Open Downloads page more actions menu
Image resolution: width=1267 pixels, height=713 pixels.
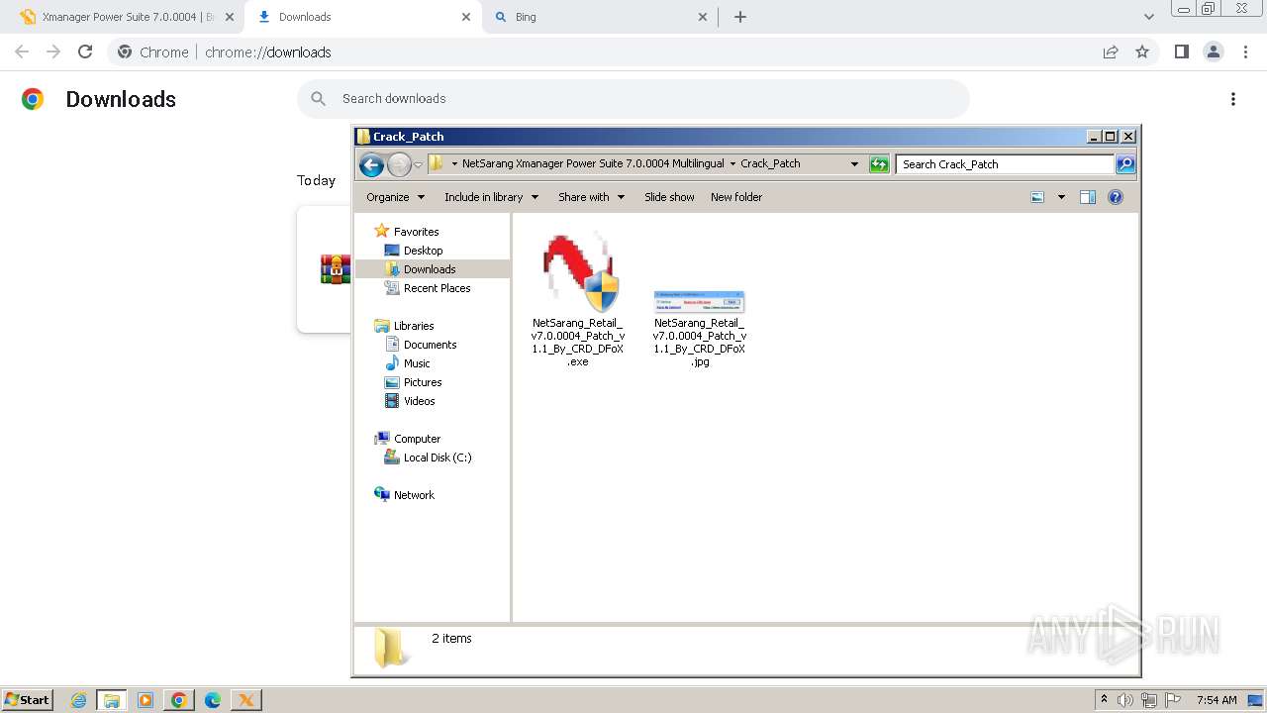tap(1233, 99)
